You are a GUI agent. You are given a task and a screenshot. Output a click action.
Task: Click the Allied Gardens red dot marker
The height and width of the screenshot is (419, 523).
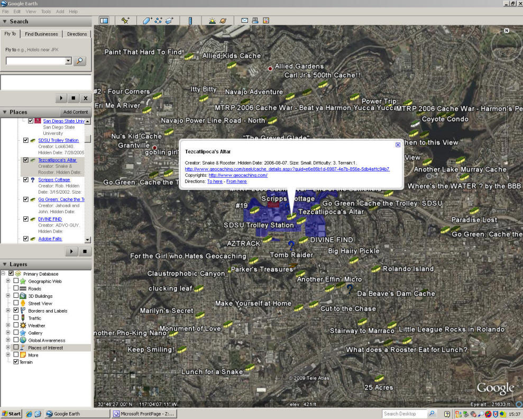point(270,69)
